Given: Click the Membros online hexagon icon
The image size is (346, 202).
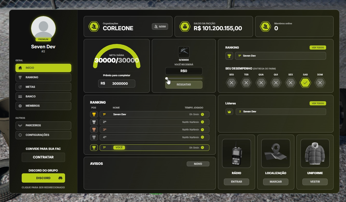Looking at the screenshot, I should 265,27.
